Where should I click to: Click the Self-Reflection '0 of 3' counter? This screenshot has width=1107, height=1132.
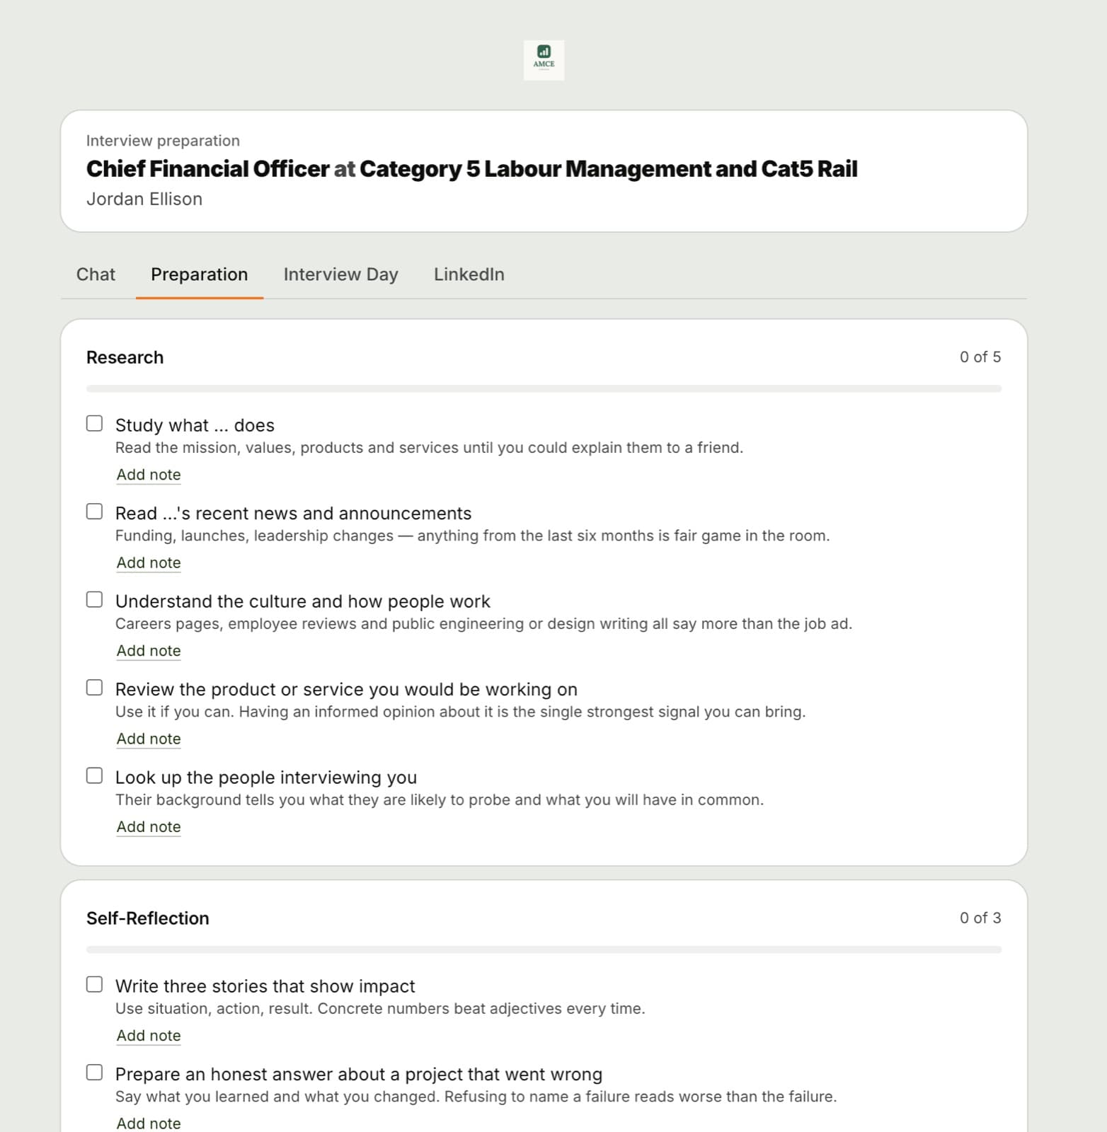click(980, 918)
